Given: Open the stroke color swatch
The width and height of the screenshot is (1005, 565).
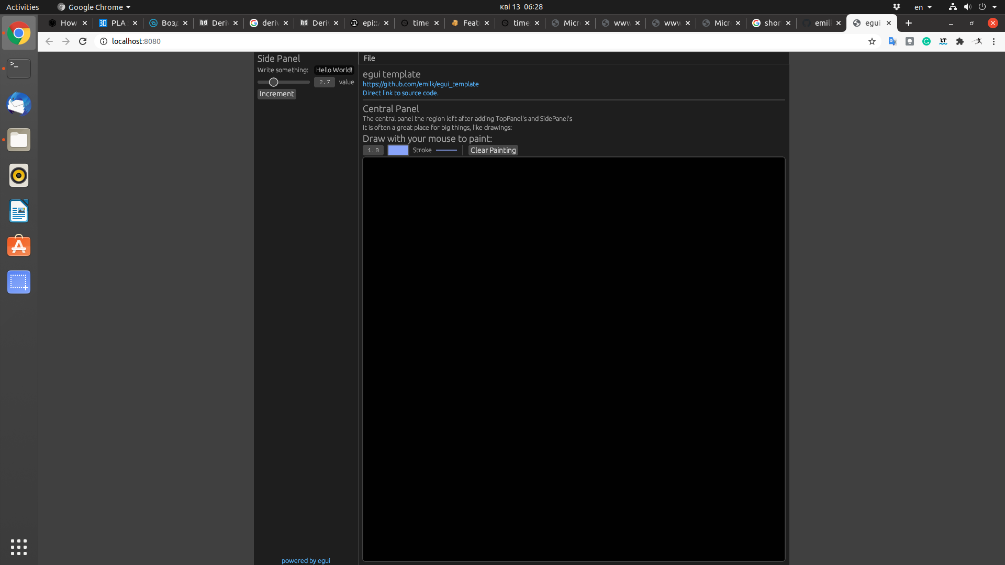Looking at the screenshot, I should [x=398, y=150].
